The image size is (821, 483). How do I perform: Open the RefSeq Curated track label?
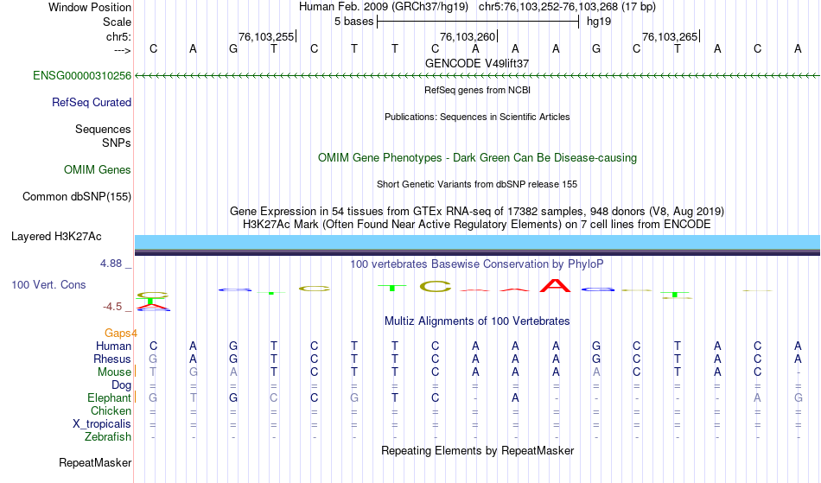(92, 103)
